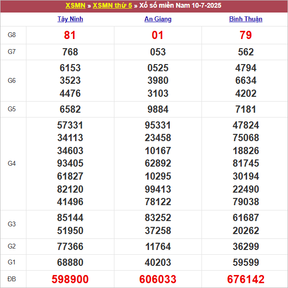The height and width of the screenshot is (288, 288).
Task: Open the XSMN thứ 5 link
Action: coord(113,5)
